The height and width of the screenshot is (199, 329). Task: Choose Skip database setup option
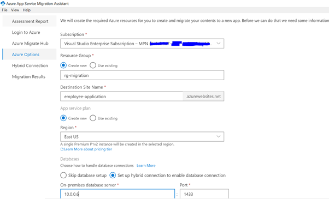point(63,175)
